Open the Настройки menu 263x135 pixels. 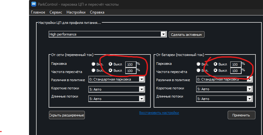(x=76, y=12)
